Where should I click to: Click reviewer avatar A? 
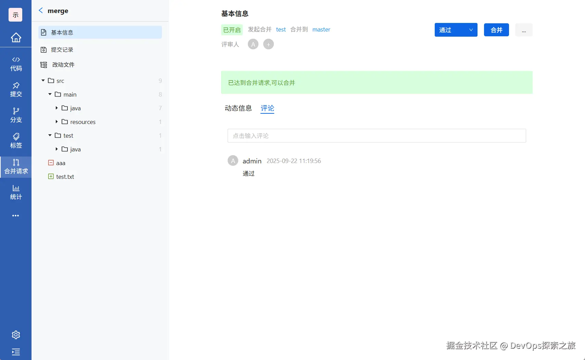(x=253, y=44)
